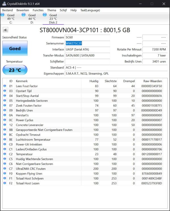Click status icon of Heringedeelde Sectoren row
Screen dimensions: 170x211
[5, 100]
